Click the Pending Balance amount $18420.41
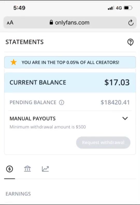Image resolution: width=140 pixels, height=205 pixels. [x=115, y=102]
